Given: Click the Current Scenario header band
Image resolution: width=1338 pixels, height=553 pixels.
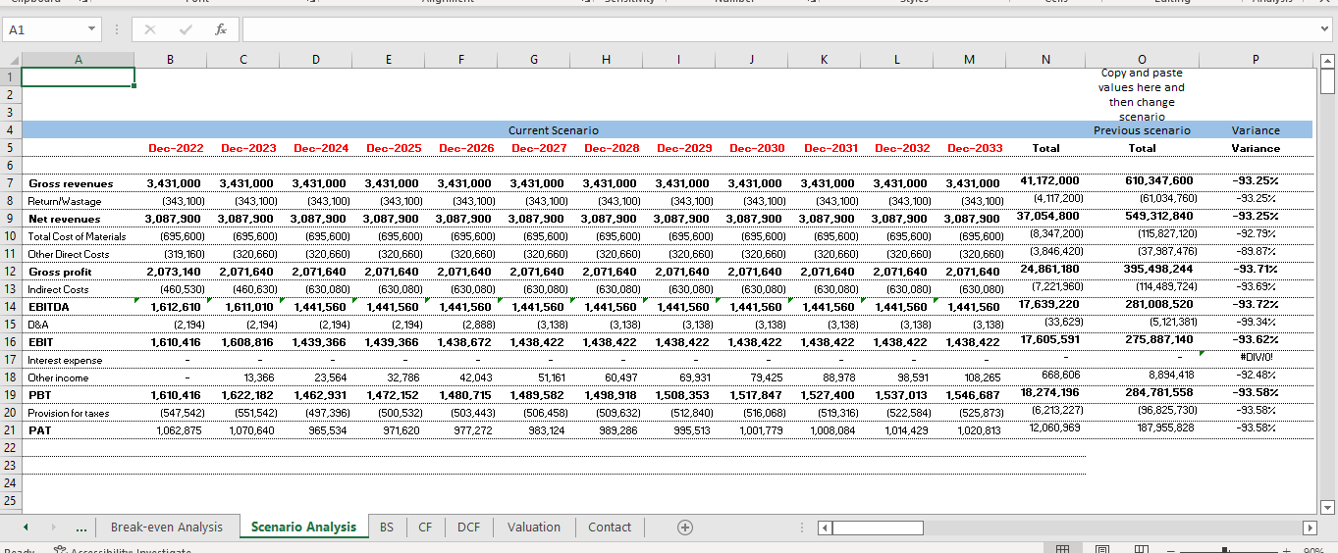Looking at the screenshot, I should (x=554, y=130).
